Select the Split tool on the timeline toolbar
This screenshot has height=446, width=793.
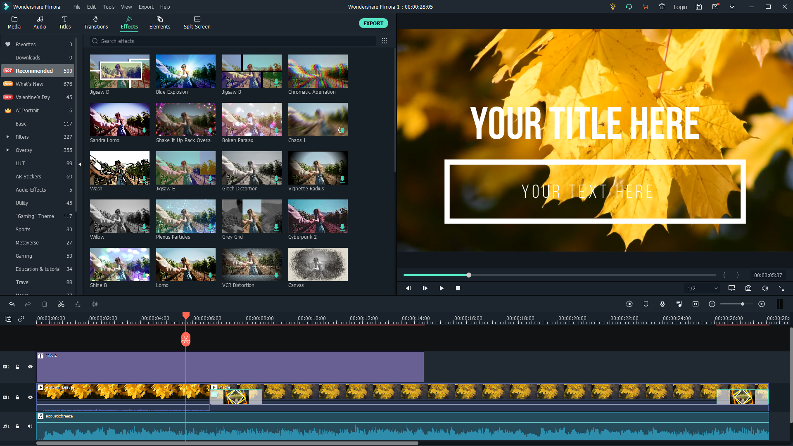pyautogui.click(x=61, y=304)
